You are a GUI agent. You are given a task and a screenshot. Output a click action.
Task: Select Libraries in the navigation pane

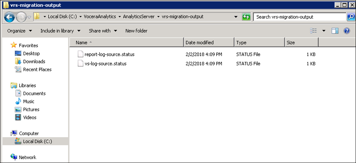tap(27, 85)
